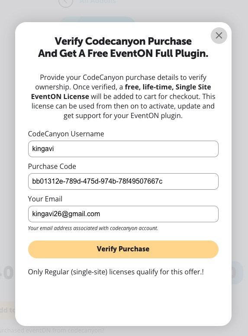Close the Verify Codecanyon Purchase dialog
This screenshot has height=336, width=248.
pos(219,36)
